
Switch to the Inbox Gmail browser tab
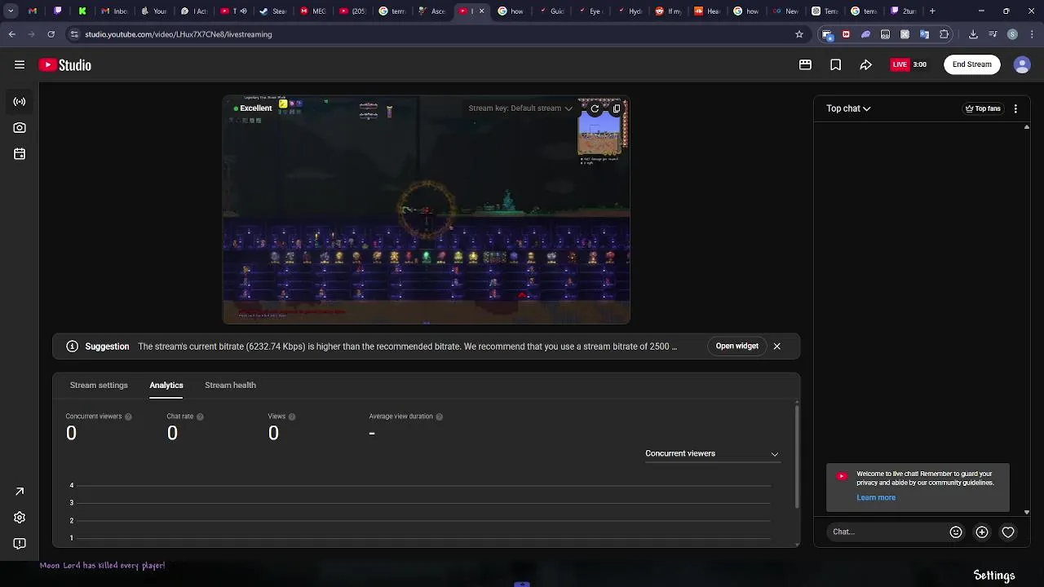coord(115,11)
